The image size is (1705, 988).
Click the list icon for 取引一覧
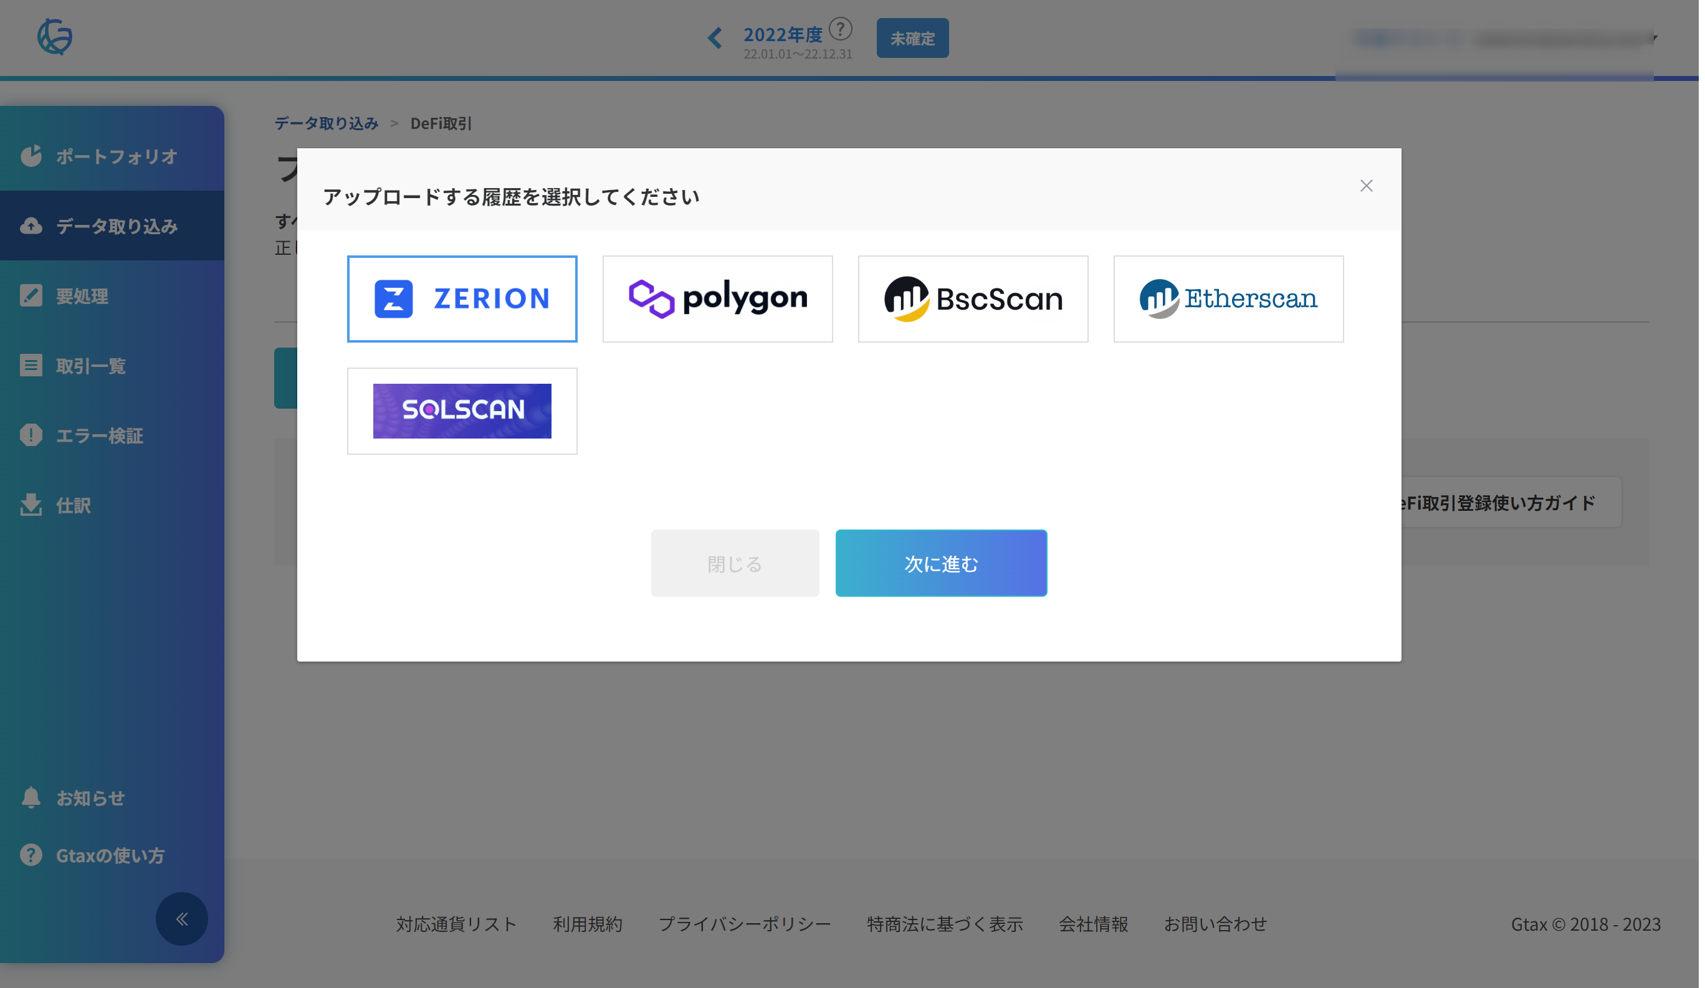[x=31, y=366]
